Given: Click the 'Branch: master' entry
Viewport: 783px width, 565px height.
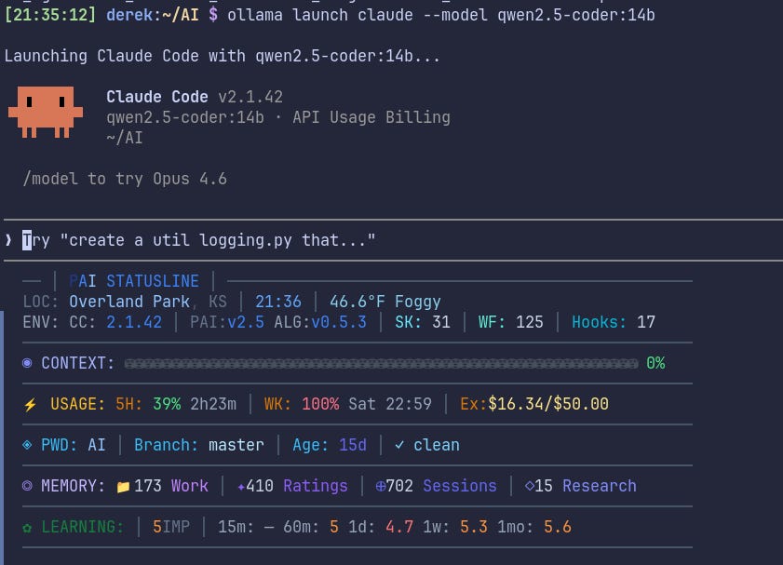Looking at the screenshot, I should coord(198,445).
